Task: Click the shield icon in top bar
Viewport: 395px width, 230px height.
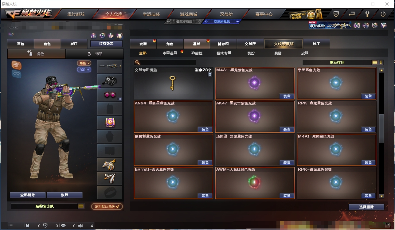Action: click(x=336, y=14)
